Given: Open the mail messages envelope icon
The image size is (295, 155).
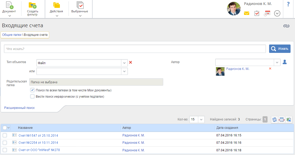Looking at the screenshot, I should coord(246,13).
